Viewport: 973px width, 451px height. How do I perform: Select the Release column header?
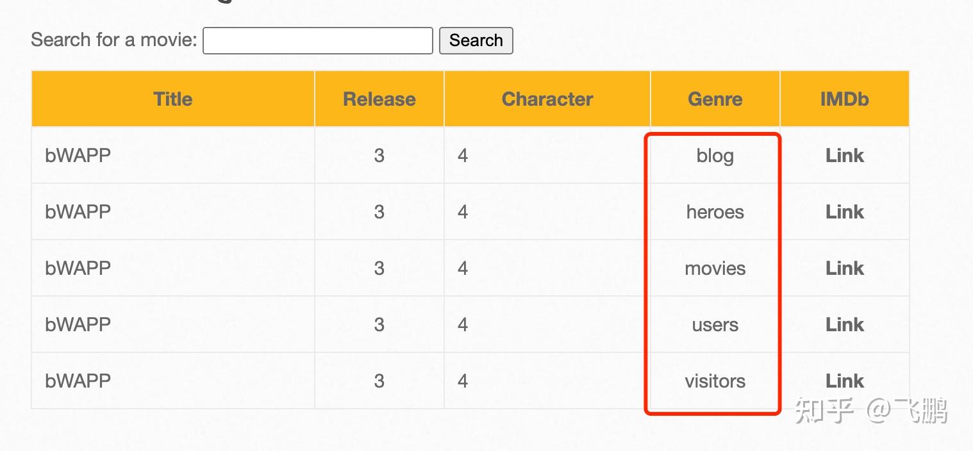click(x=379, y=99)
